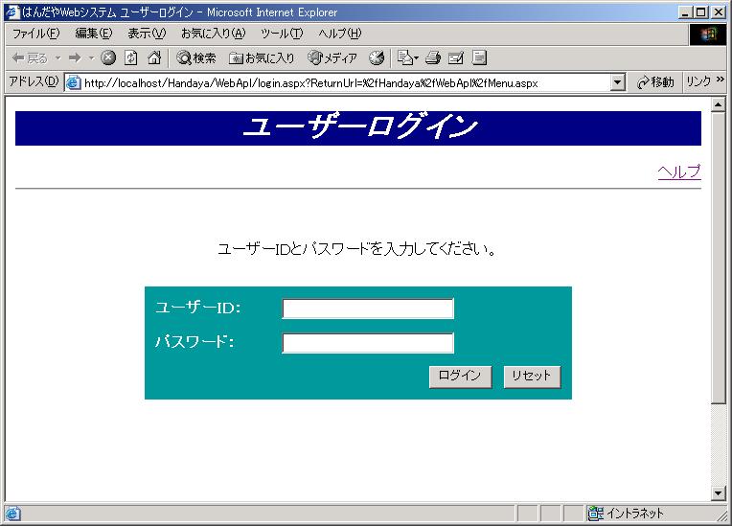Open the Search (検索) toolbar button
The image size is (732, 526).
tap(196, 57)
